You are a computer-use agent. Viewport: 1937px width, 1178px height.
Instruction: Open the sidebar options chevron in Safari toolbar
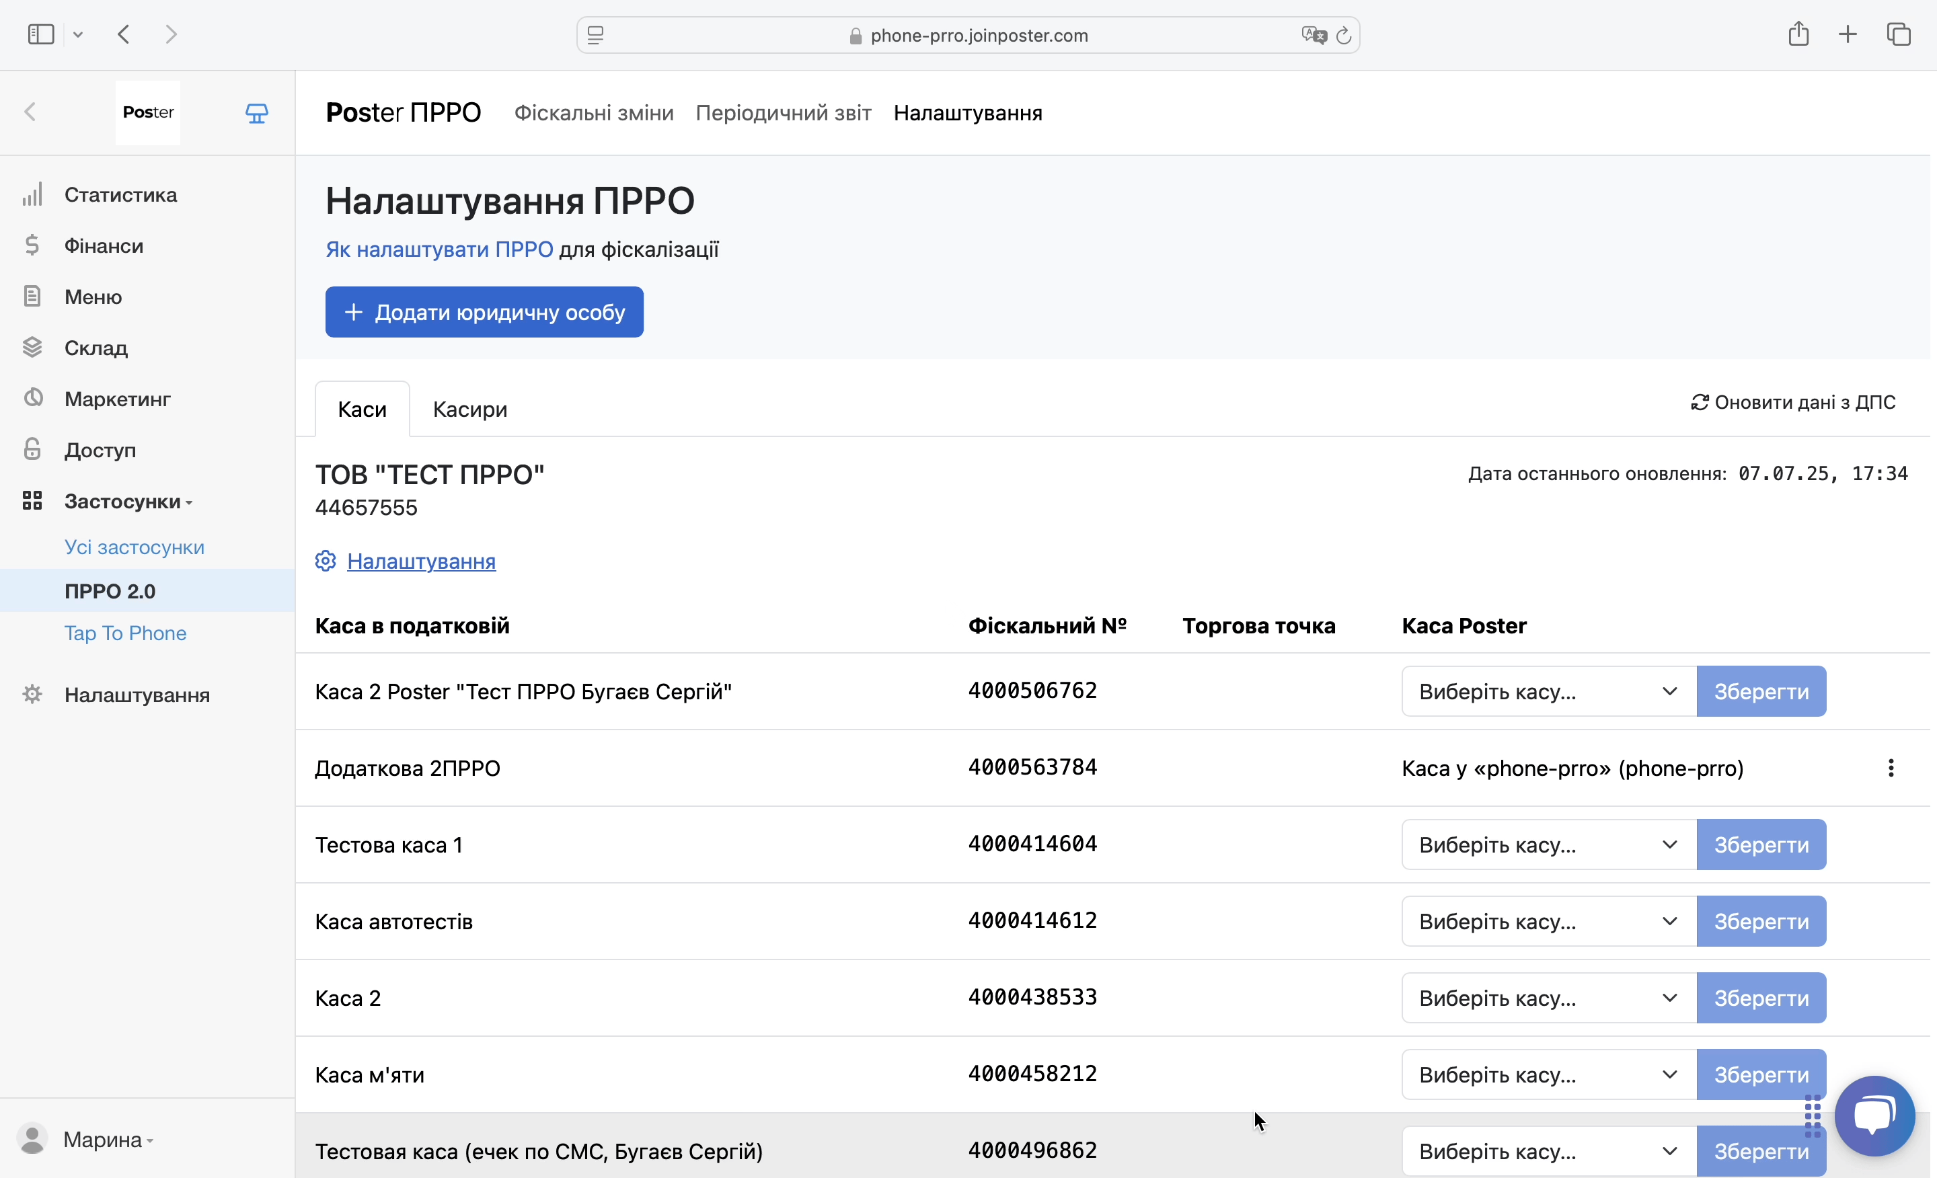[78, 34]
